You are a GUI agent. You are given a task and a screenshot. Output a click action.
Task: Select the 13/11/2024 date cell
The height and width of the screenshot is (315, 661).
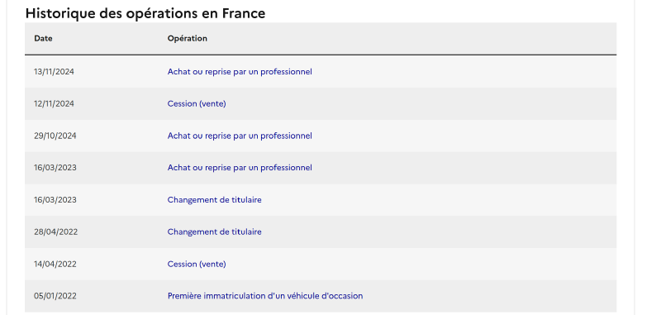(54, 72)
